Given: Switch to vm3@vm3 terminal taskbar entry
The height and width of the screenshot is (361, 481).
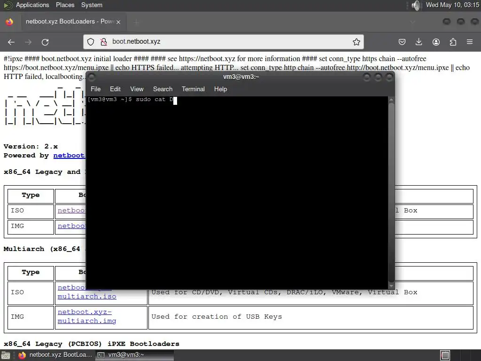Looking at the screenshot, I should (135, 355).
